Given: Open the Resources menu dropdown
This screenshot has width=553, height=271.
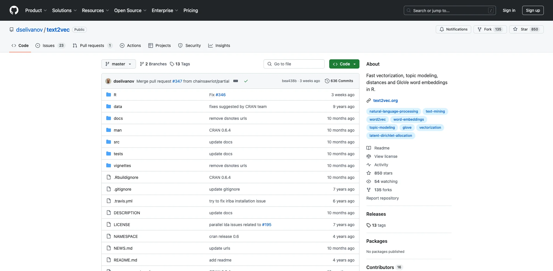Looking at the screenshot, I should pos(95,10).
